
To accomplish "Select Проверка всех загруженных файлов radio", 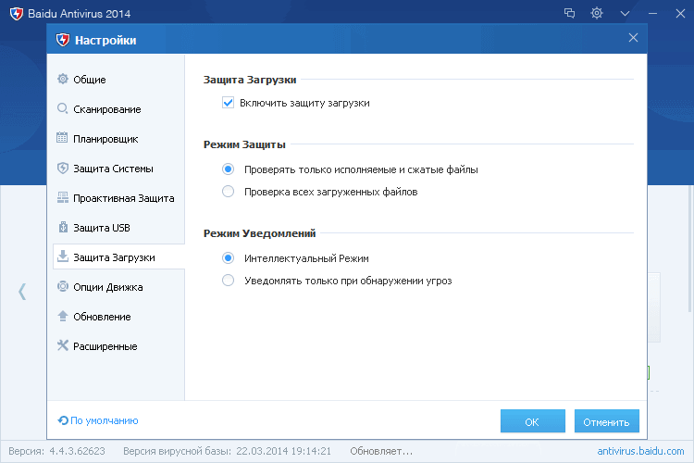I will [228, 192].
